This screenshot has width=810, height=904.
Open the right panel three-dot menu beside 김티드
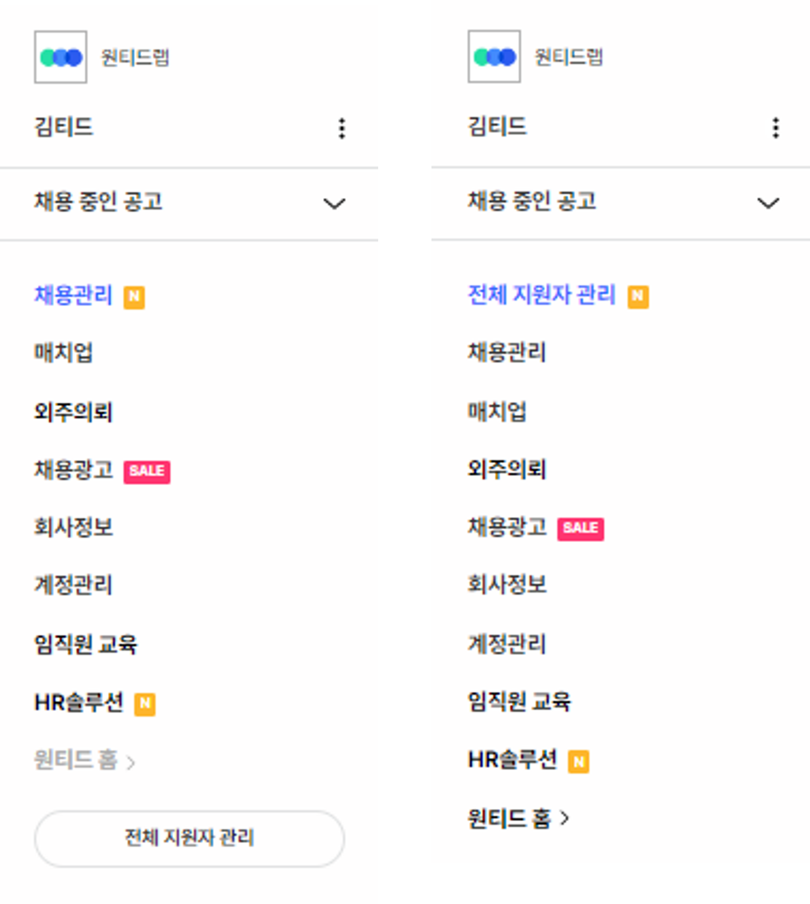(x=776, y=128)
